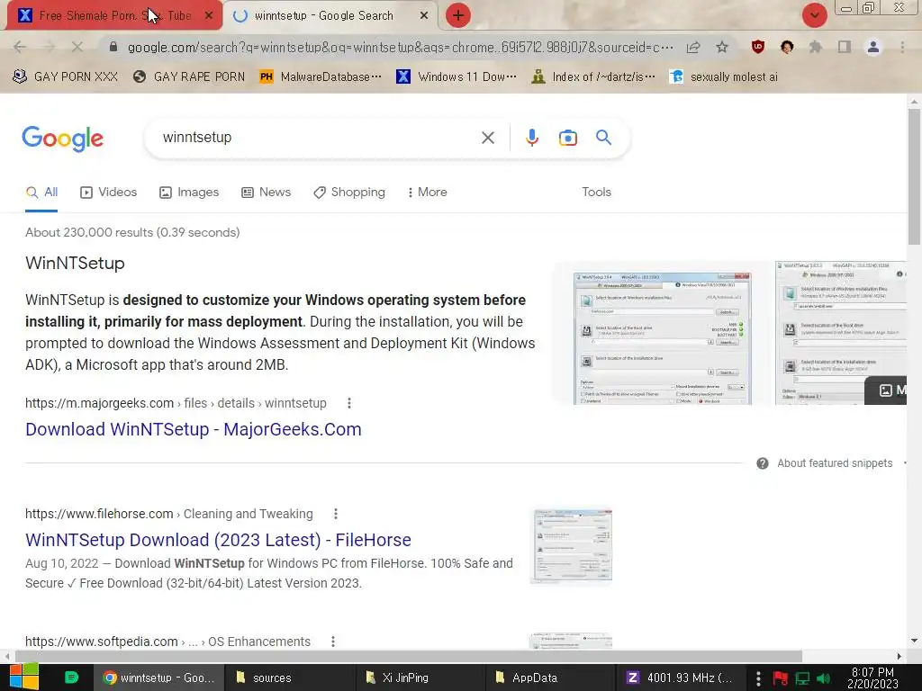
Task: Open a new tab with the red plus button
Action: pos(458,15)
